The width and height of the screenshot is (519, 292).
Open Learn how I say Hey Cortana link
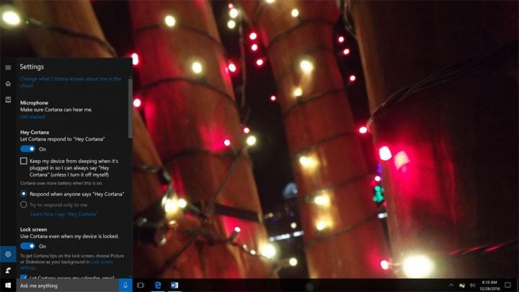point(64,214)
